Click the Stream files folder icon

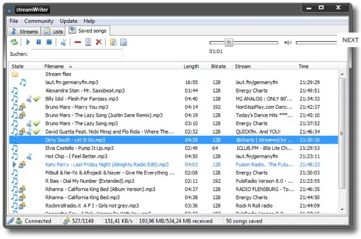(x=15, y=74)
